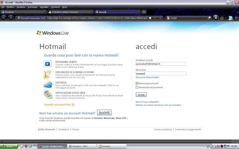Viewport: 239px width, 149px height.
Task: Open the Modifica menu
Action: pos(10,7)
